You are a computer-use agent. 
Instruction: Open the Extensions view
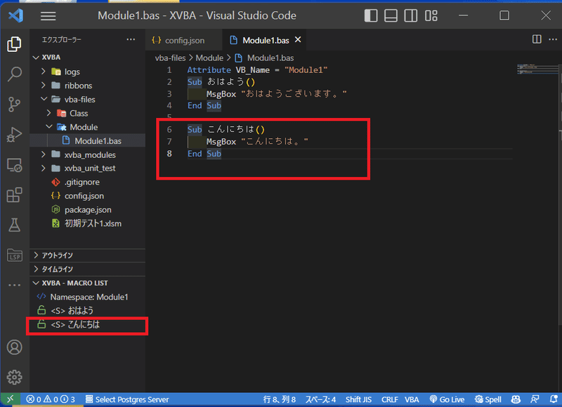[x=15, y=195]
